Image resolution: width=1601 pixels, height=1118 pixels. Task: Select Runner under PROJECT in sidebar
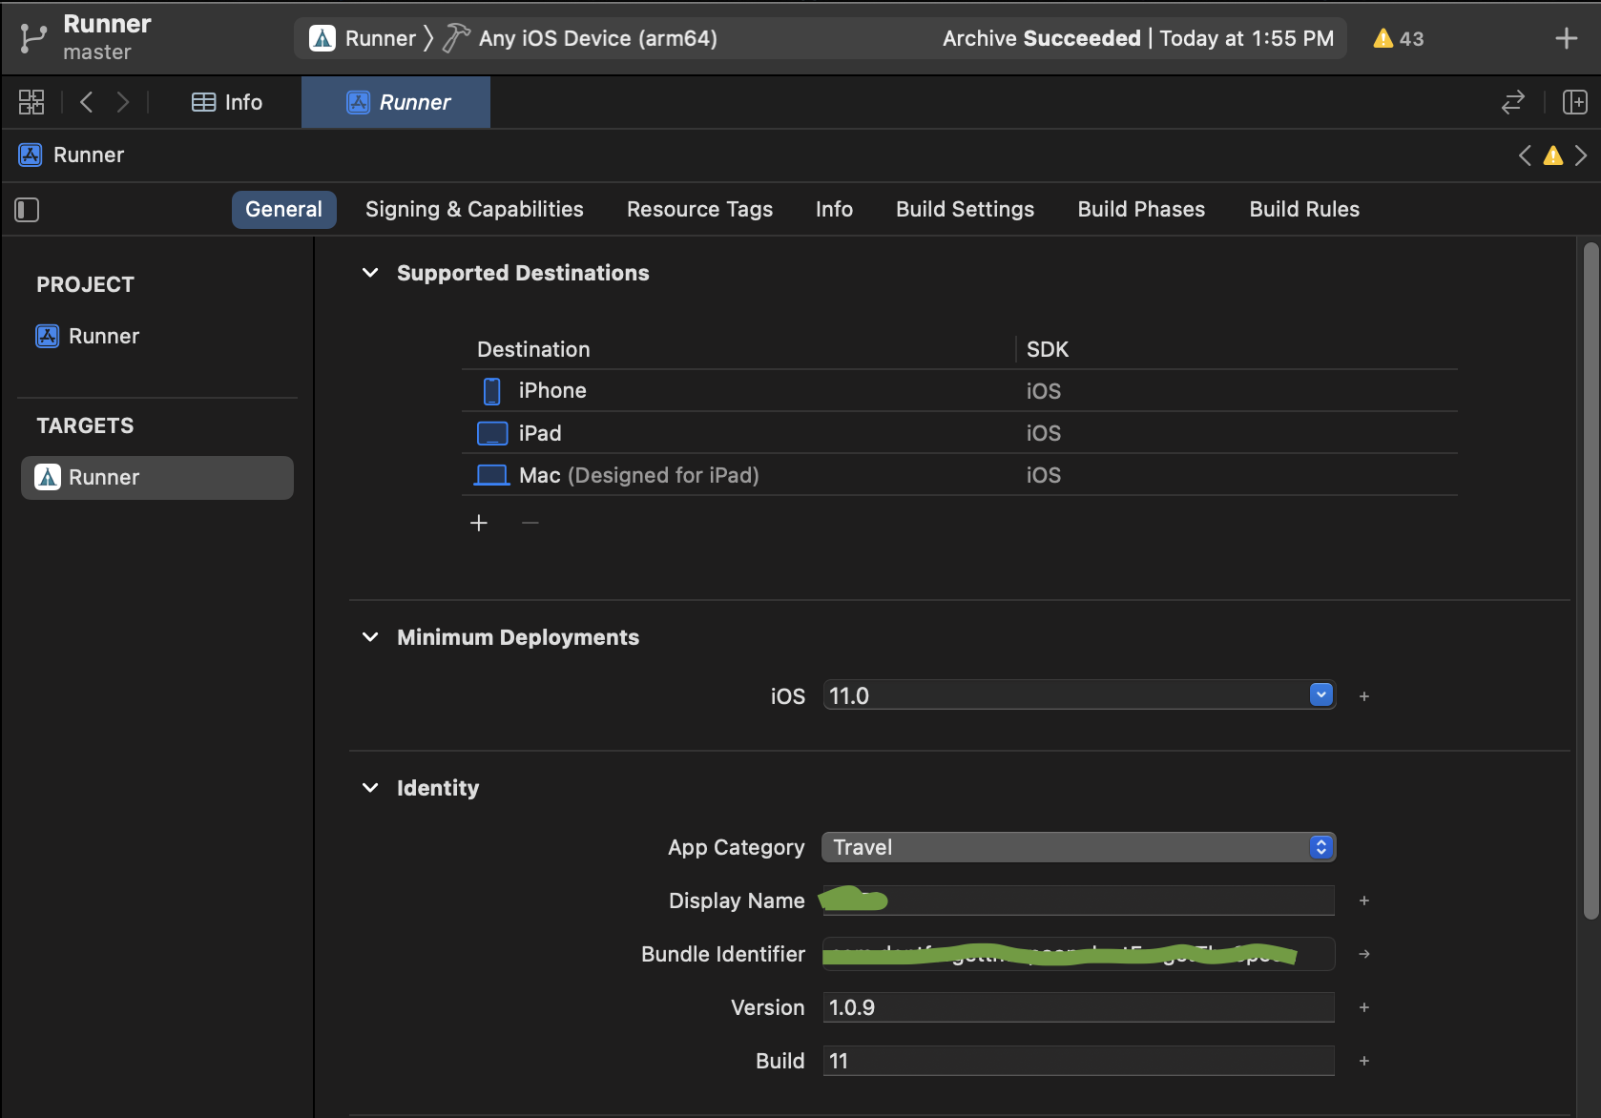pos(103,337)
